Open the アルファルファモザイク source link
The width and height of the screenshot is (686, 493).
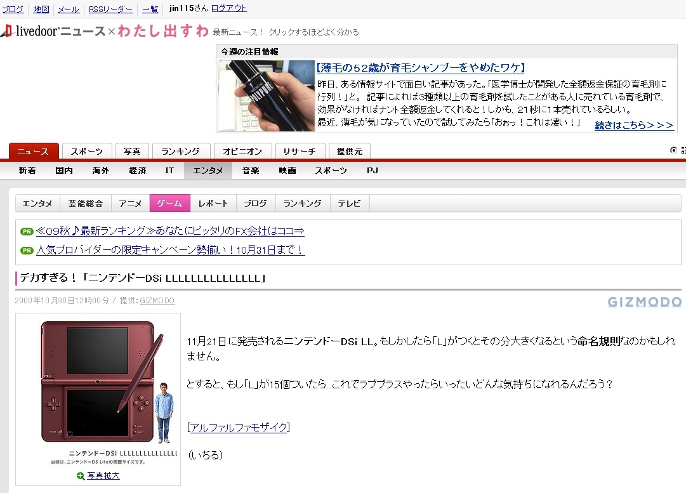tap(239, 428)
